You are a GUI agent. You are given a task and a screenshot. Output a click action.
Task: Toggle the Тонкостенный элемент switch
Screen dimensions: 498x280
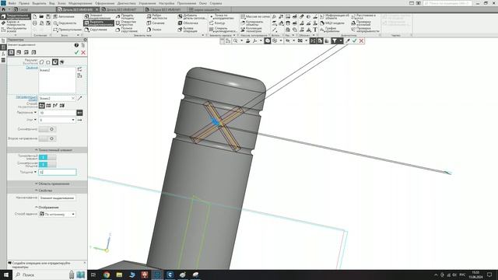pos(47,157)
